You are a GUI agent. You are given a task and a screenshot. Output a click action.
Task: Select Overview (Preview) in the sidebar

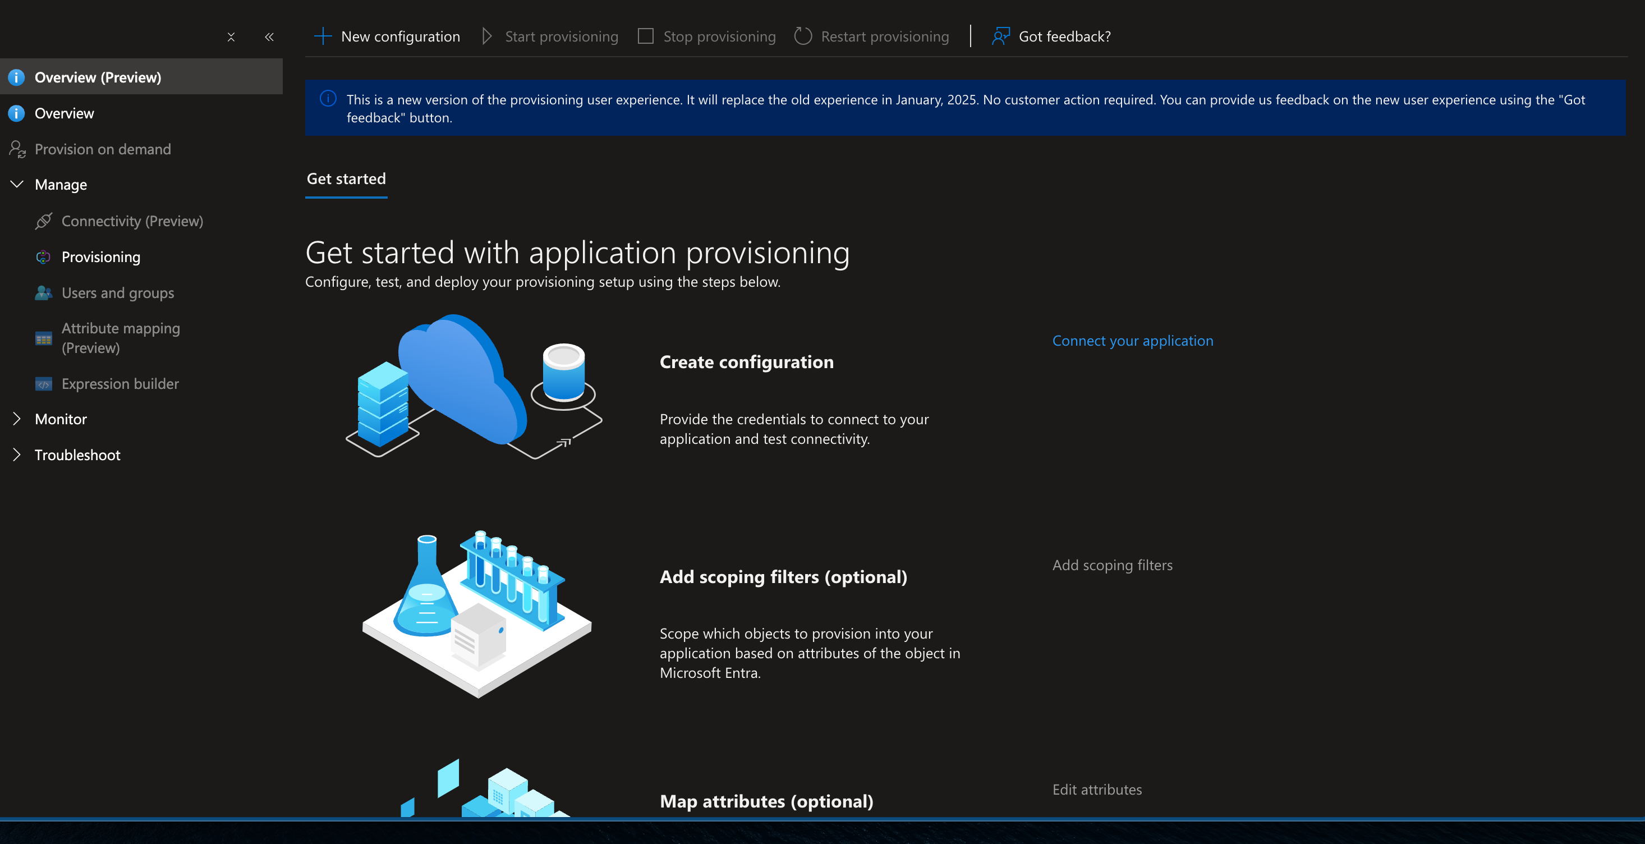[x=98, y=77]
